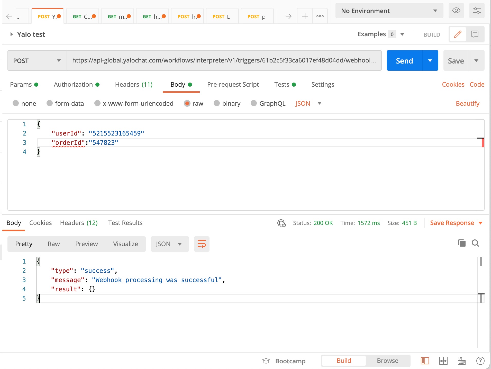This screenshot has width=491, height=369.
Task: Open the Send button dropdown arrow
Action: 430,61
